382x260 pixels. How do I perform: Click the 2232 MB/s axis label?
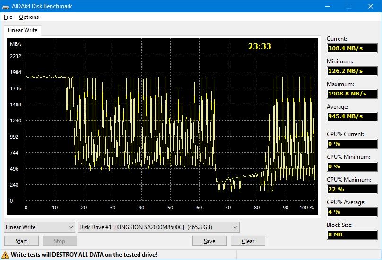(x=16, y=56)
